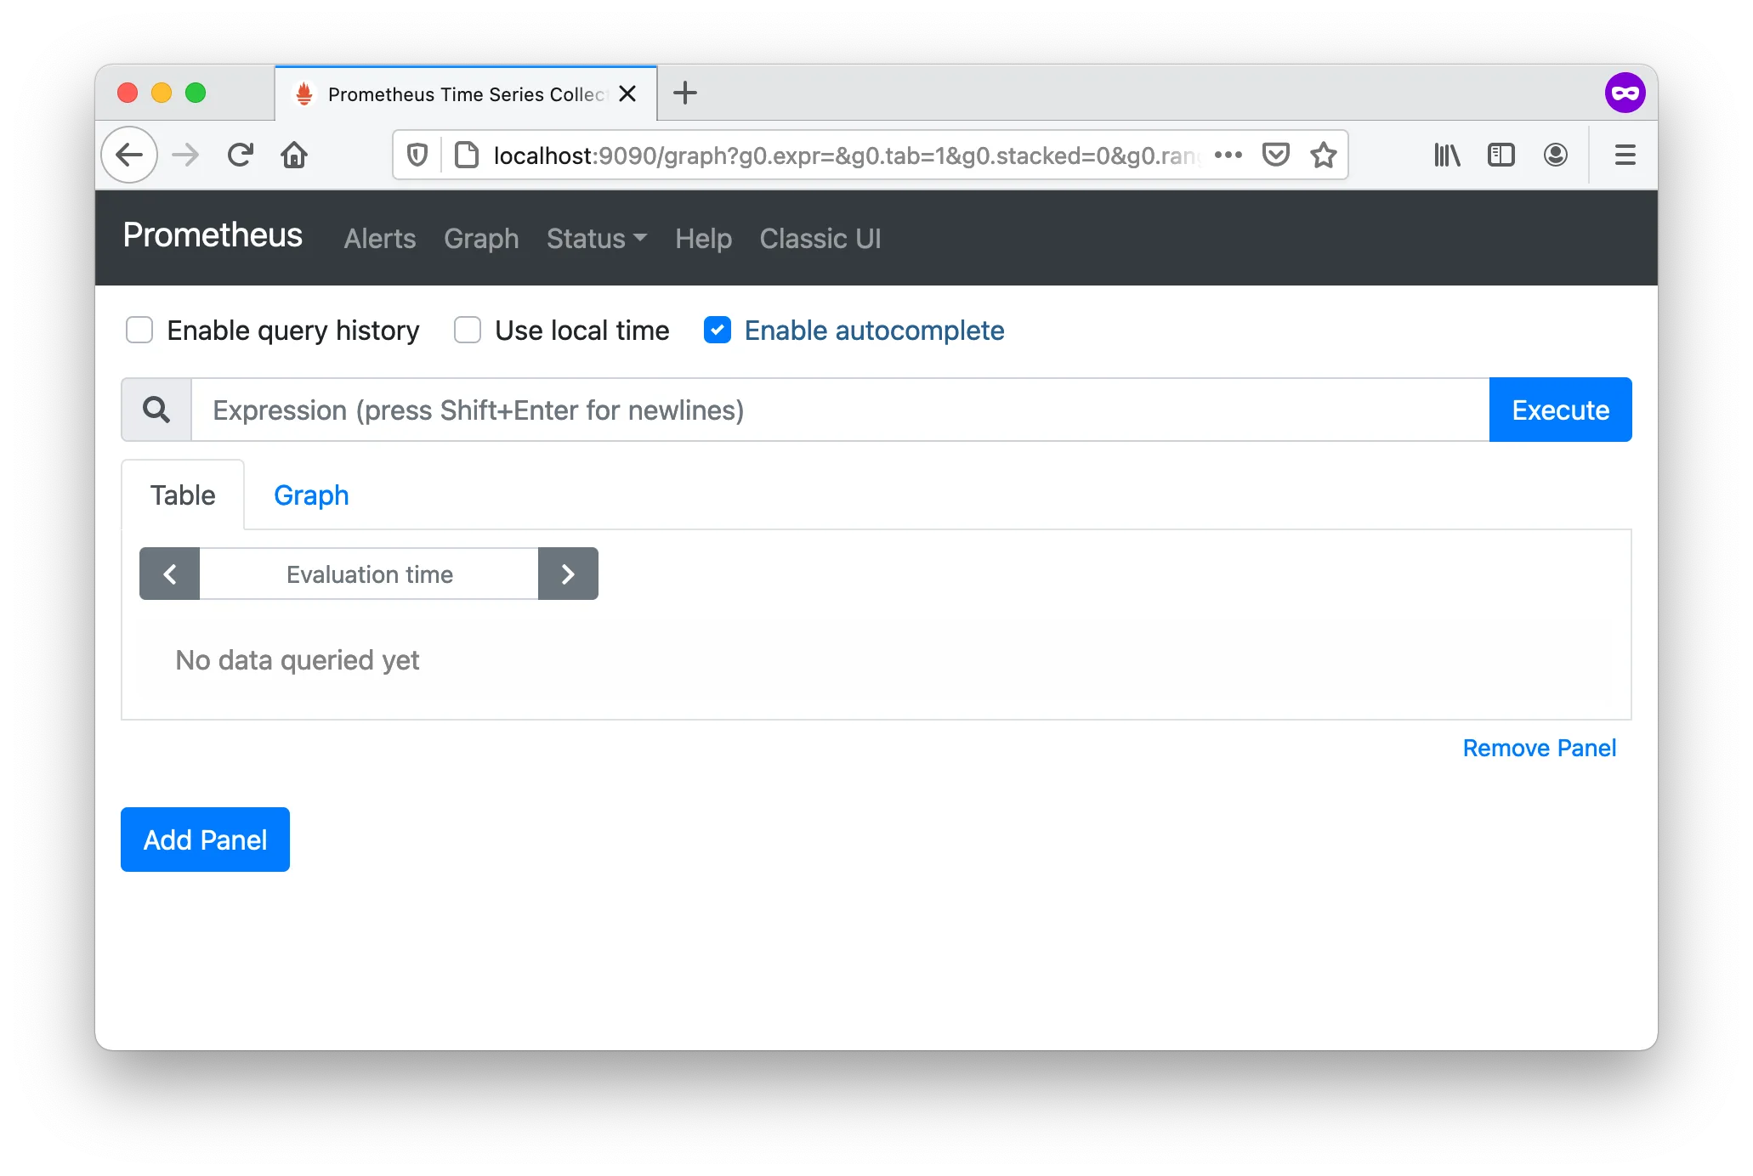
Task: Click the Add Panel button
Action: 205,840
